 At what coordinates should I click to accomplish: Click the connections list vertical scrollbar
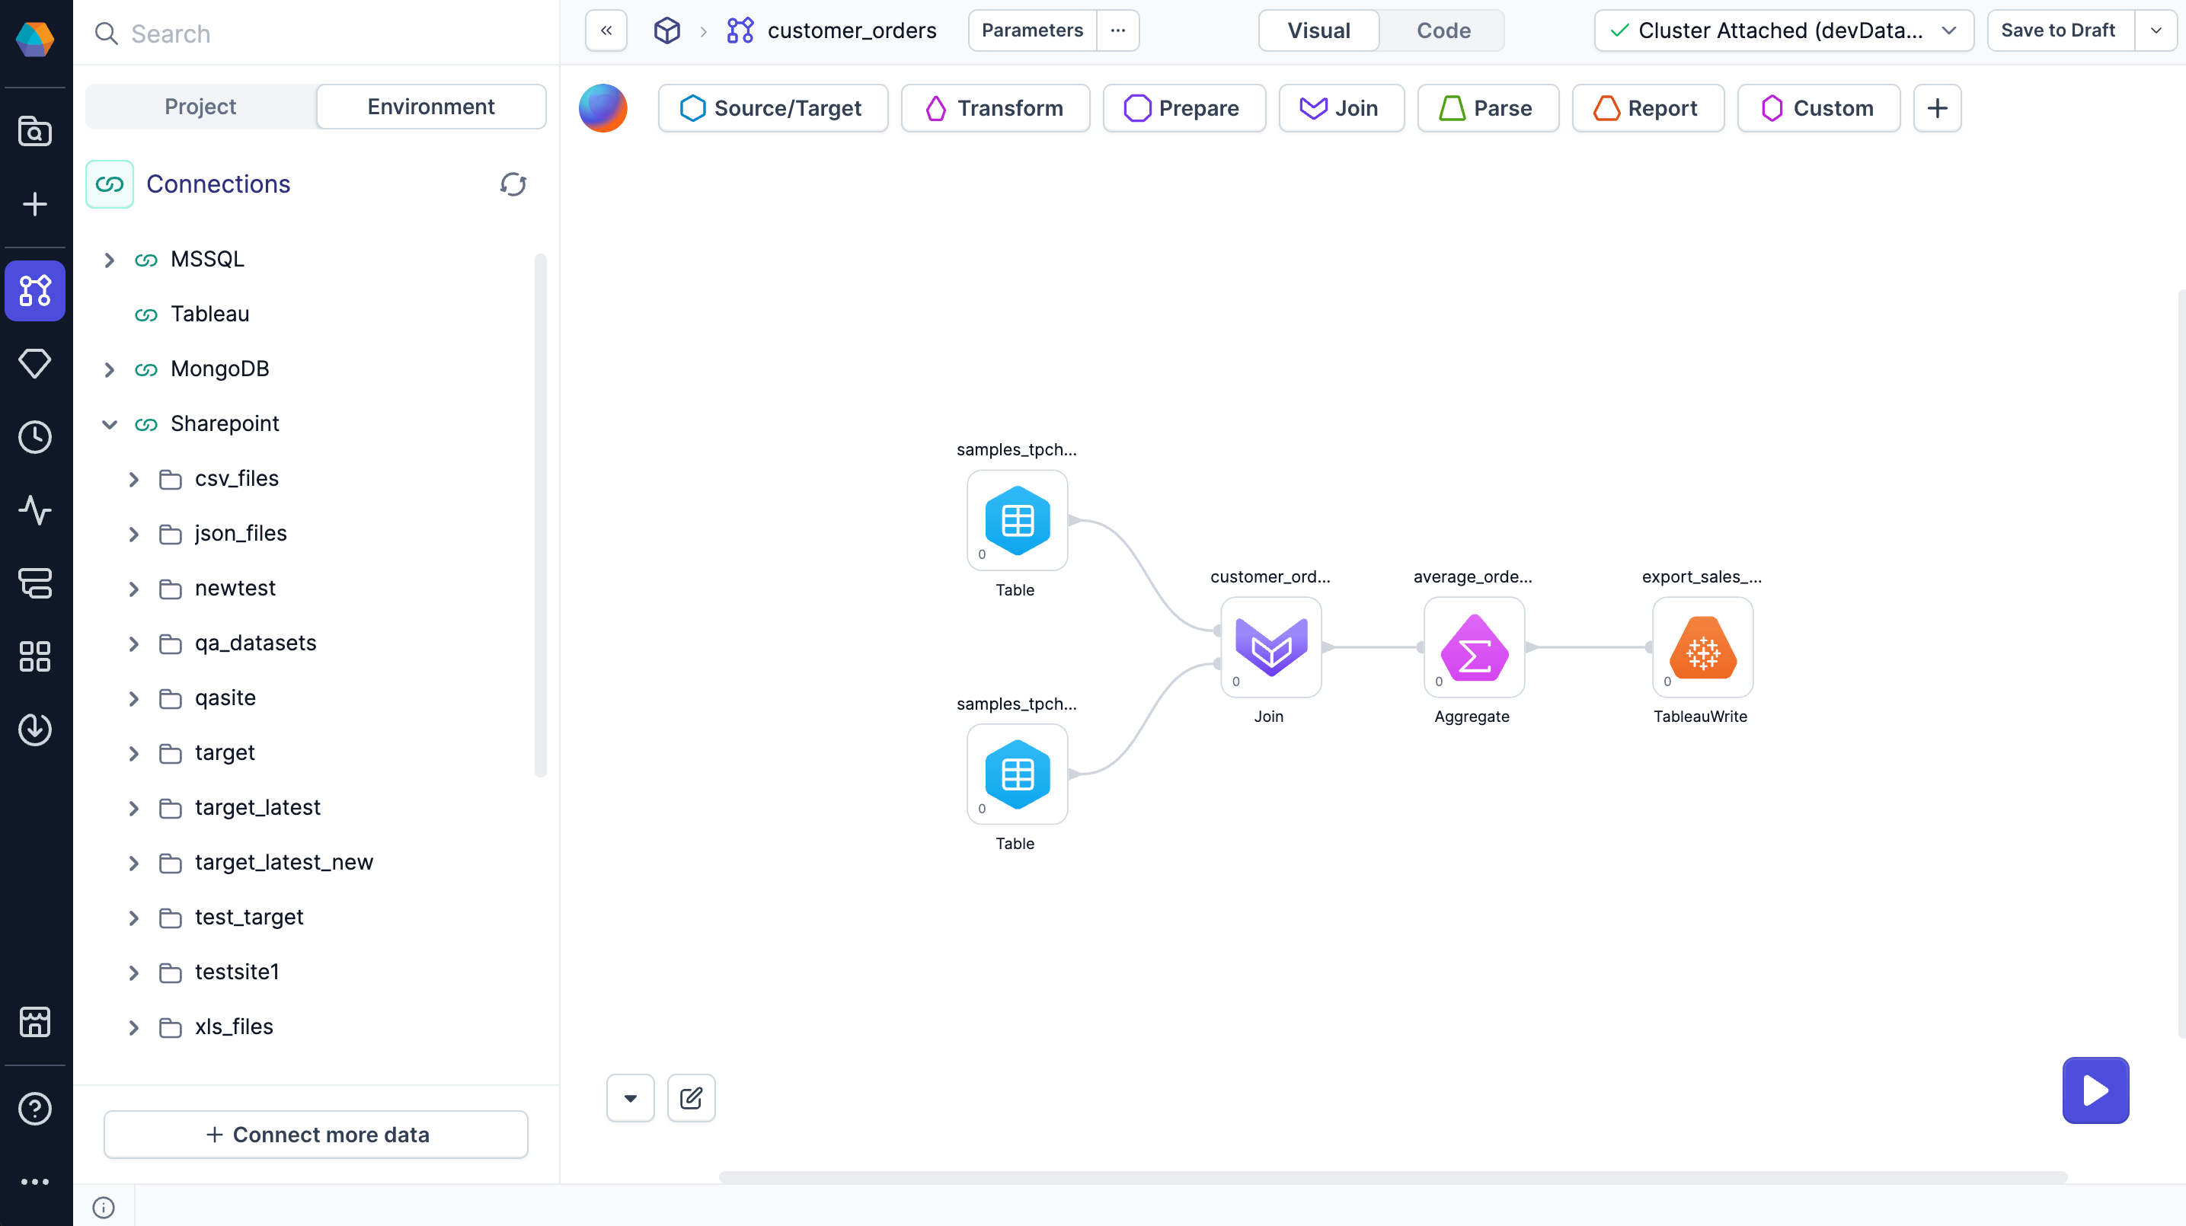click(540, 515)
